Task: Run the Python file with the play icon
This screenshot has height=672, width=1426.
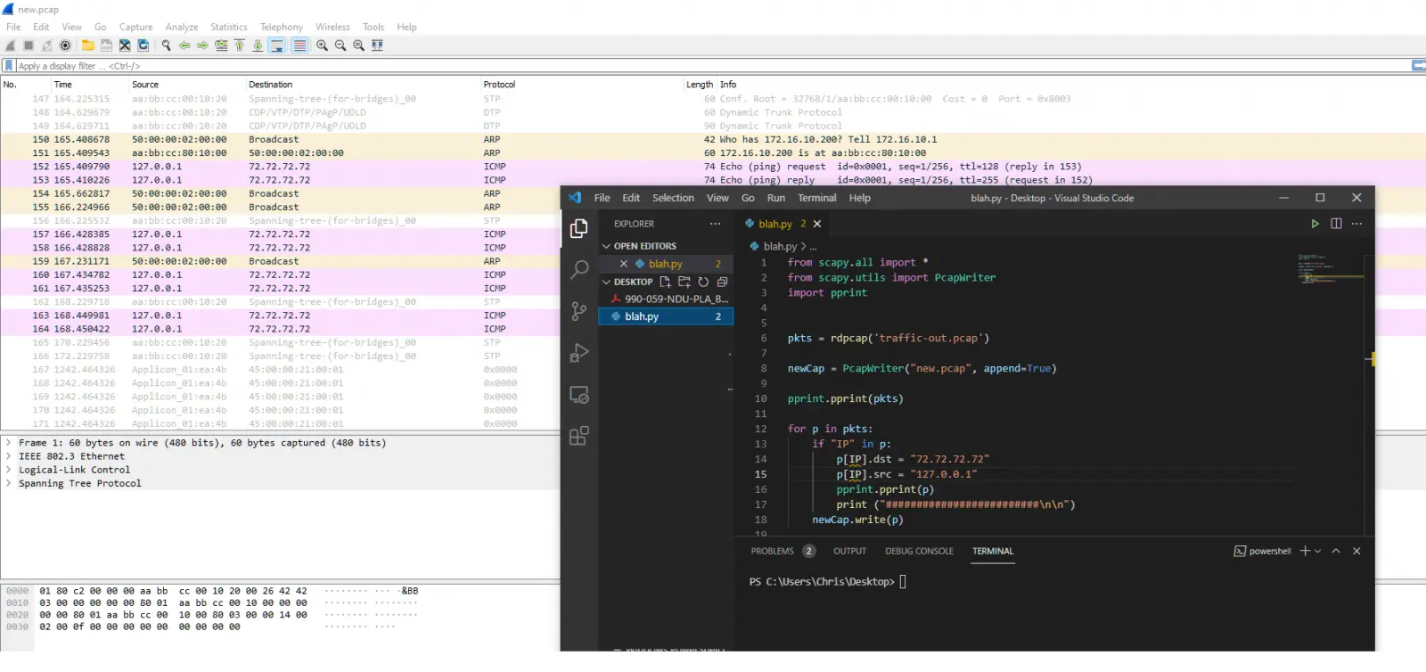Action: (x=1315, y=224)
